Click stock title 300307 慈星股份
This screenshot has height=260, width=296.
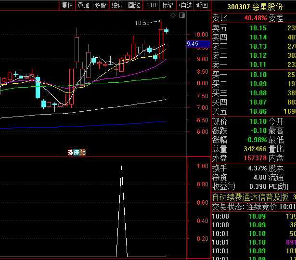[x=255, y=7]
